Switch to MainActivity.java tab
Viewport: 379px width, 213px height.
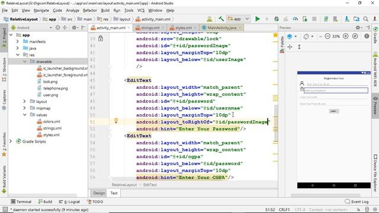click(221, 28)
